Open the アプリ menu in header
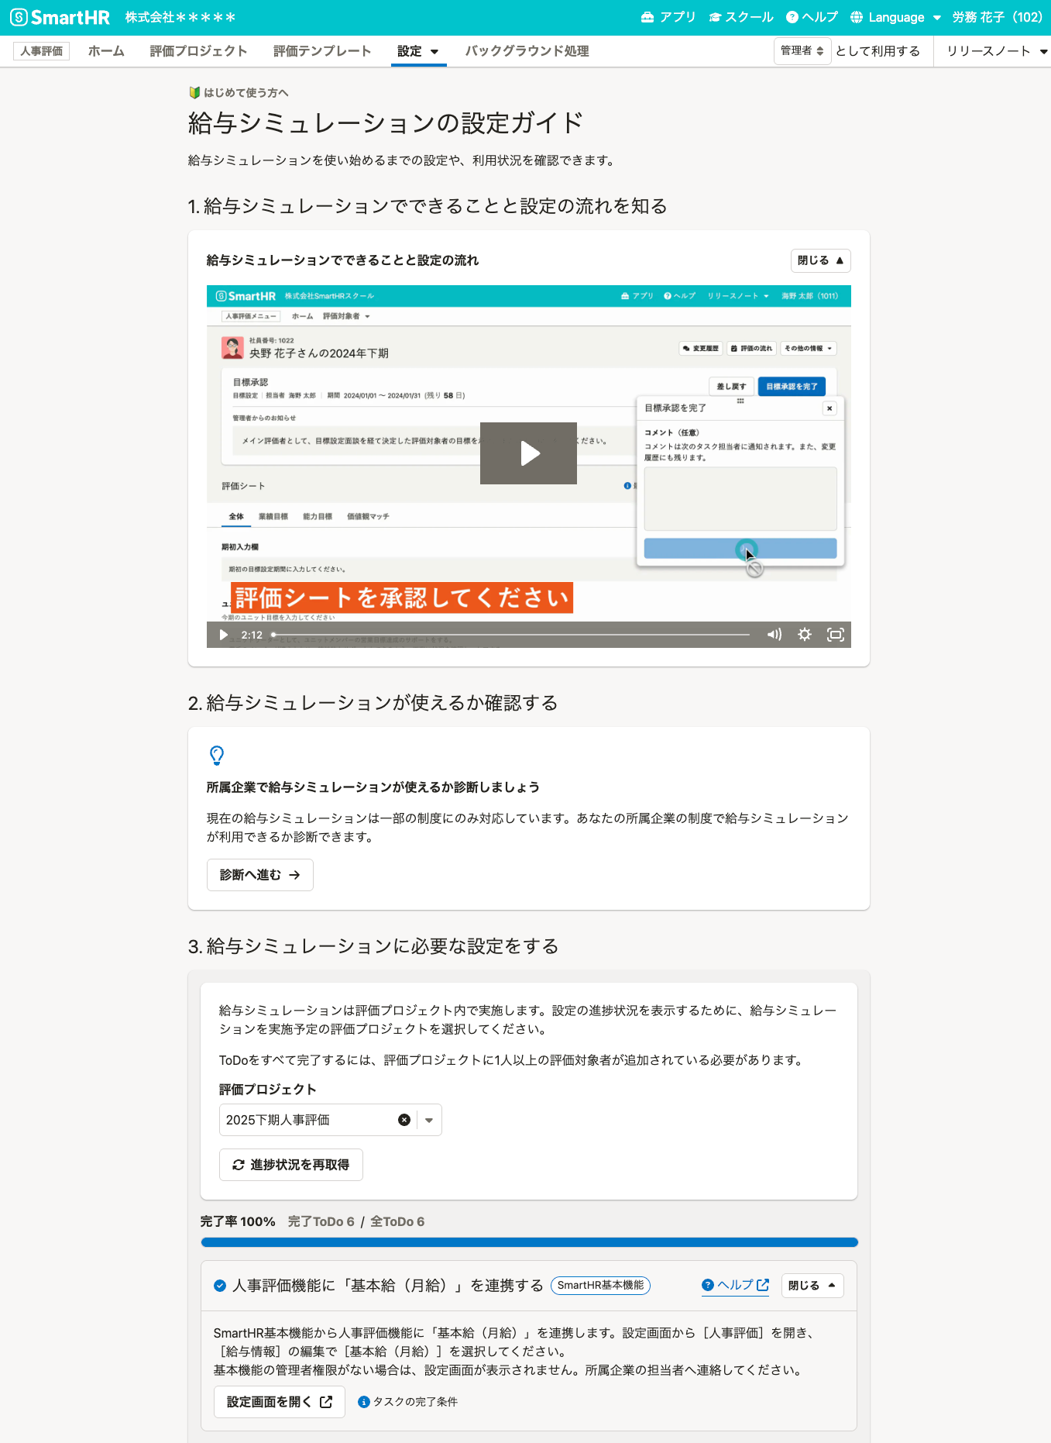Viewport: 1051px width, 1443px height. point(668,17)
